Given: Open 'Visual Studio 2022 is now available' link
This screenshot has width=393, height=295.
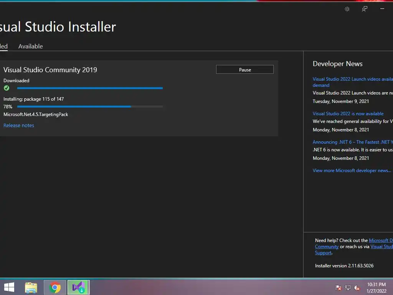Looking at the screenshot, I should point(348,114).
